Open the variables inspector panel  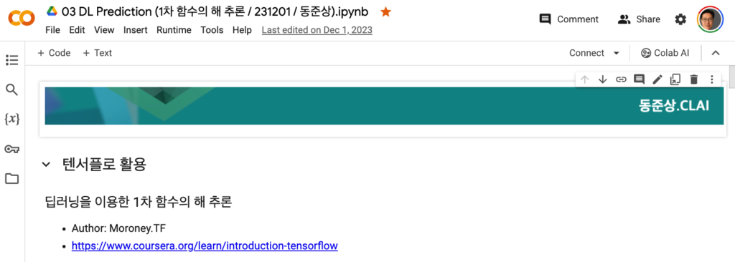coord(11,120)
